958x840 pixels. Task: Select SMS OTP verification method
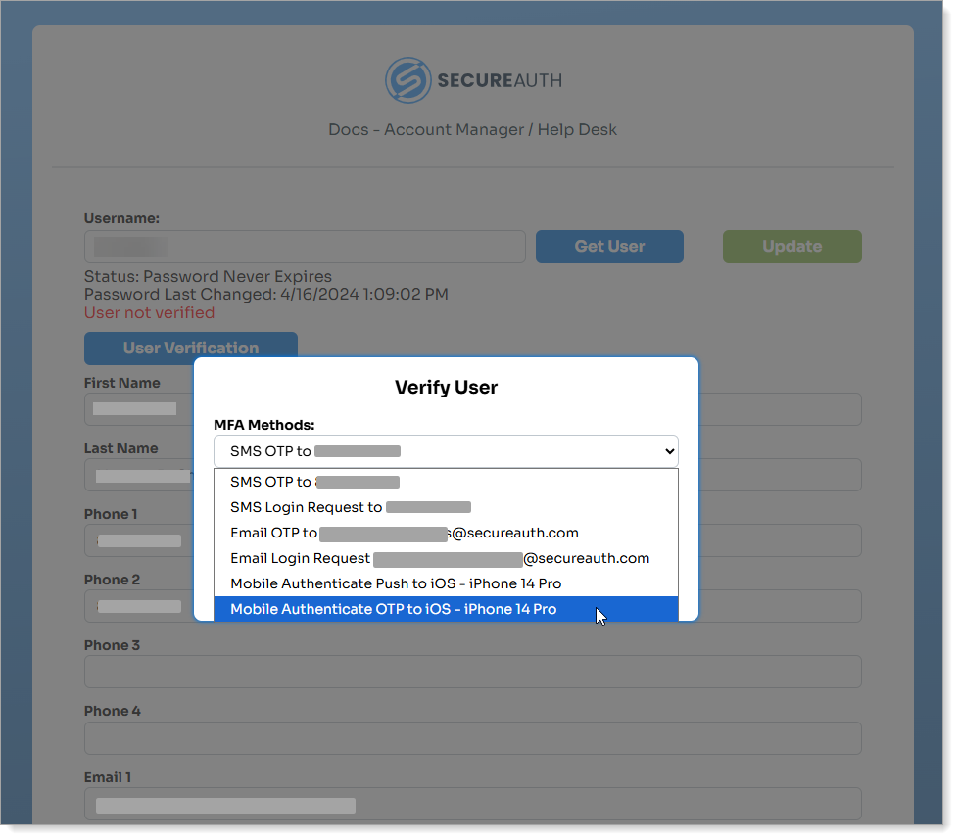pyautogui.click(x=313, y=482)
